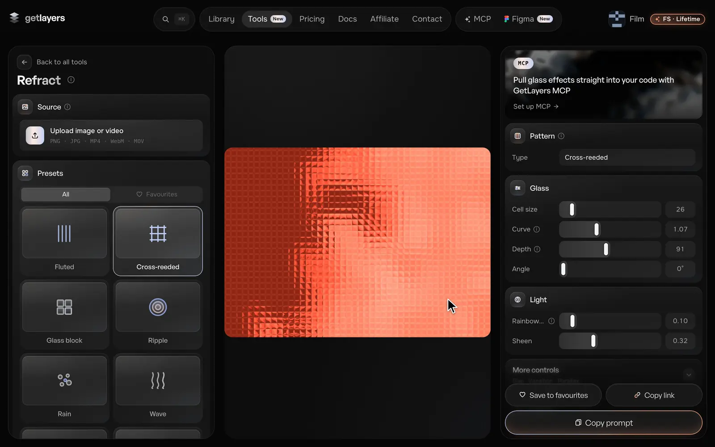This screenshot has height=447, width=715.
Task: Show info for Curve setting
Action: pos(537,229)
